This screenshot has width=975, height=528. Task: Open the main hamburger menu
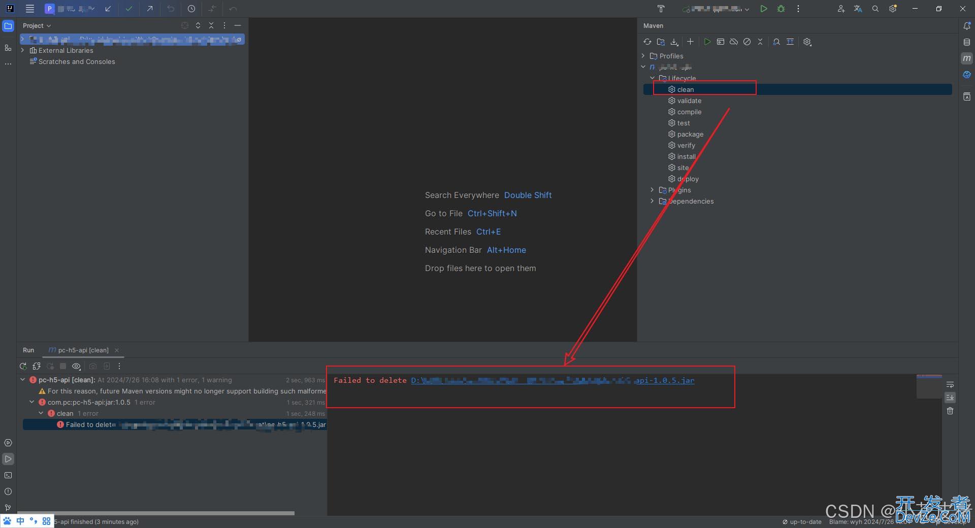tap(30, 9)
